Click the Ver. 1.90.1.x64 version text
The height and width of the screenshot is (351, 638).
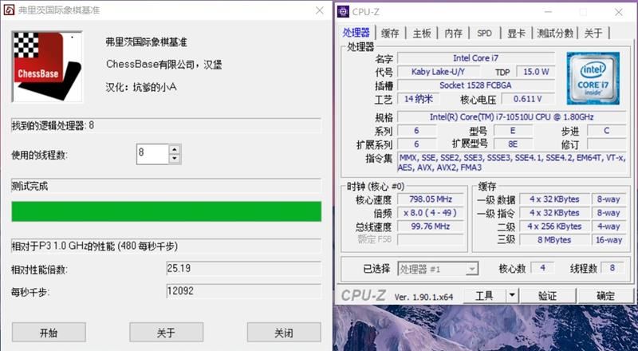pos(423,297)
